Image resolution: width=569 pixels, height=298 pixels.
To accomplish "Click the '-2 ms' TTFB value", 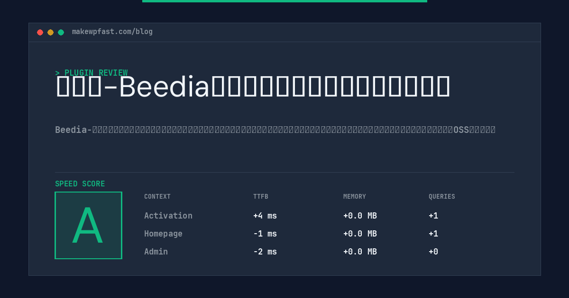I will [265, 252].
